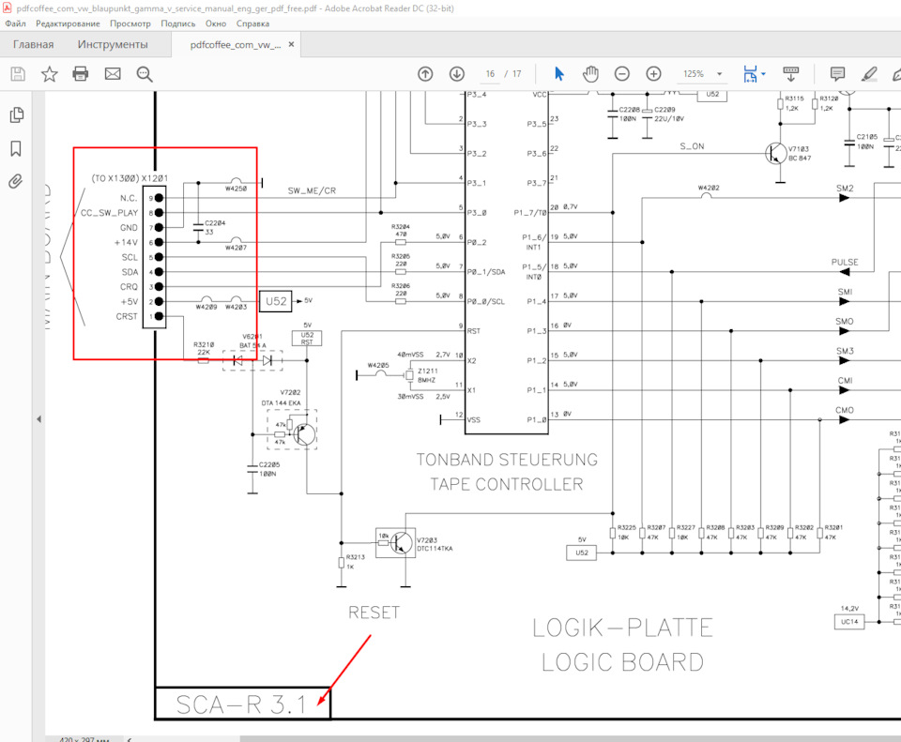Viewport: 901px width, 742px height.
Task: Open the Файл menu
Action: 16,23
